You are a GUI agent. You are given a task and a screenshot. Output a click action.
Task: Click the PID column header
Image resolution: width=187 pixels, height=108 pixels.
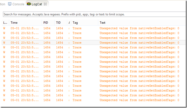(x=48, y=23)
